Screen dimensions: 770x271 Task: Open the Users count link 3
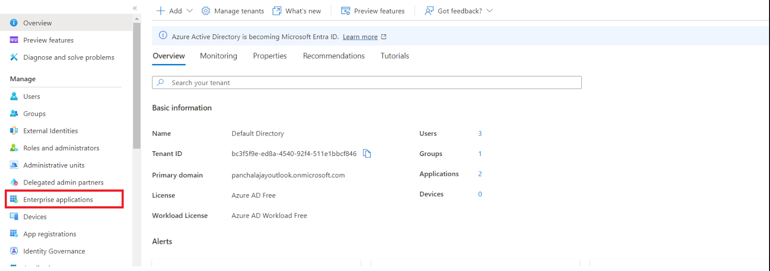(480, 134)
